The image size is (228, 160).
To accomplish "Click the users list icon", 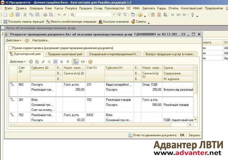I will pyautogui.click(x=165, y=15).
